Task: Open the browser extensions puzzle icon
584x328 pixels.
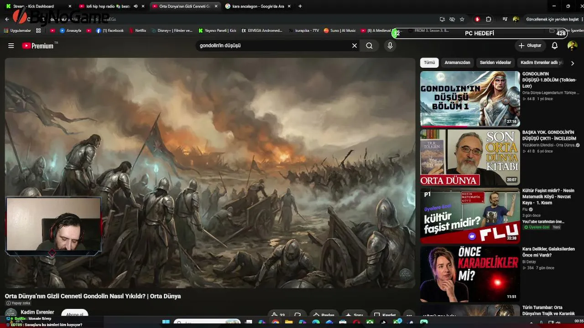Action: pyautogui.click(x=489, y=19)
